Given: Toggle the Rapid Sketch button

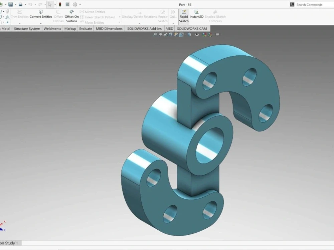Looking at the screenshot, I should (184, 16).
